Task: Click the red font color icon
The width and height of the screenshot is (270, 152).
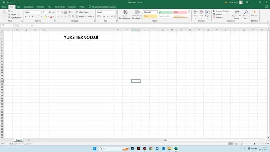Action: 51,16
